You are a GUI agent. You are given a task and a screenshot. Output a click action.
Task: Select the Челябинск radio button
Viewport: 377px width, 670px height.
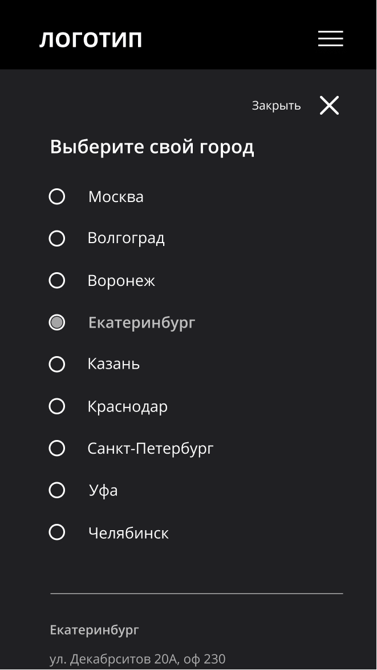pos(57,532)
